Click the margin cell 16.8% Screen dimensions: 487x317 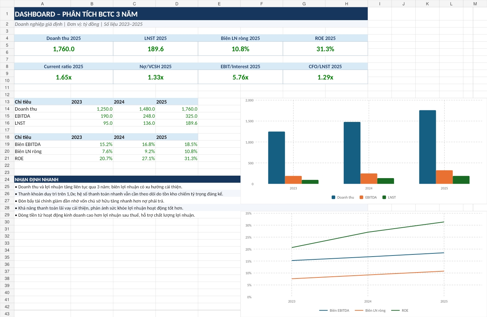click(134, 144)
